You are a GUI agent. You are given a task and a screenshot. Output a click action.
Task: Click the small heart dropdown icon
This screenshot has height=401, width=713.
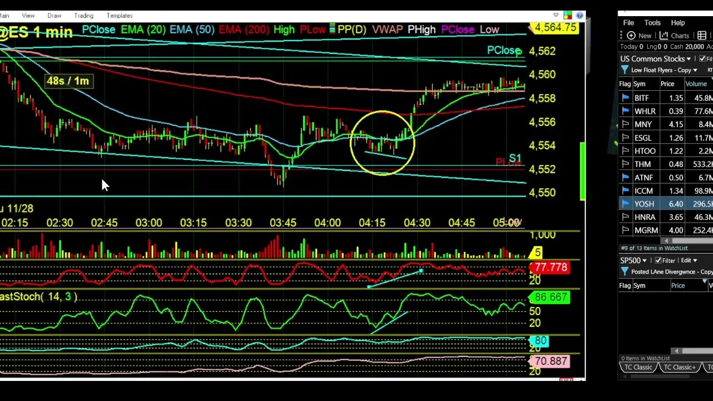pyautogui.click(x=556, y=16)
